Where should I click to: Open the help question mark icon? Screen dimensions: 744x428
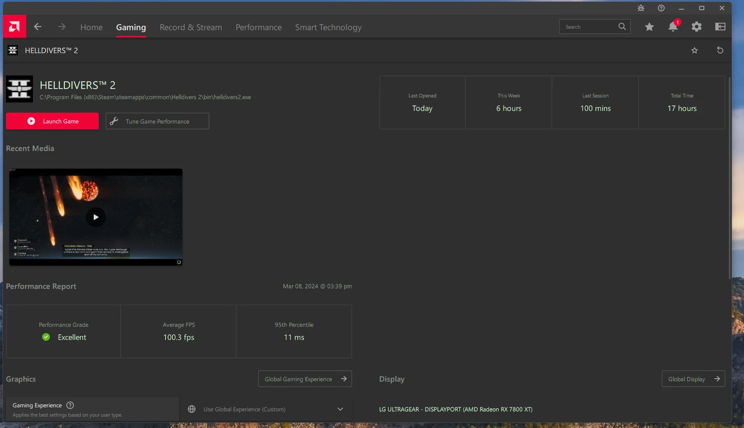click(x=661, y=8)
